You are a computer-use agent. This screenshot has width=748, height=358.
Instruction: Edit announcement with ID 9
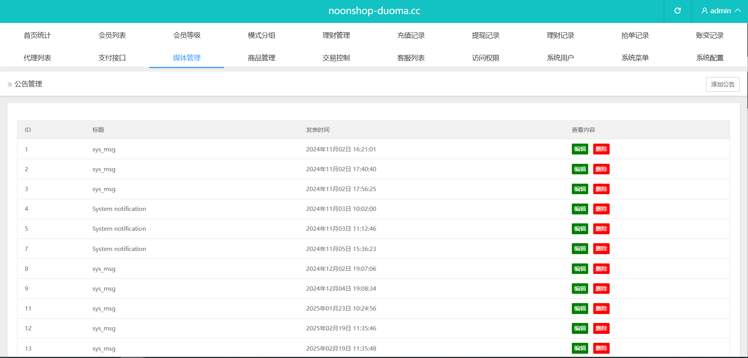click(x=580, y=289)
